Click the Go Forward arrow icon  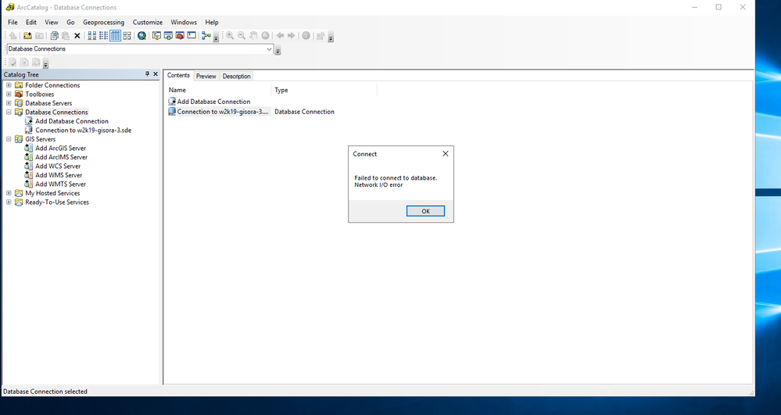point(292,35)
